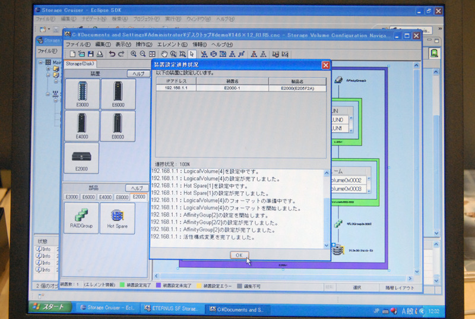475x319 pixels.
Task: Add an E8000 storage device
Action: click(118, 126)
